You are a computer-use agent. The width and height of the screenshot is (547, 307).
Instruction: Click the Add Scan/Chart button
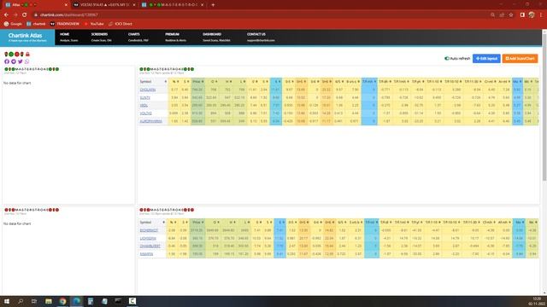click(520, 59)
